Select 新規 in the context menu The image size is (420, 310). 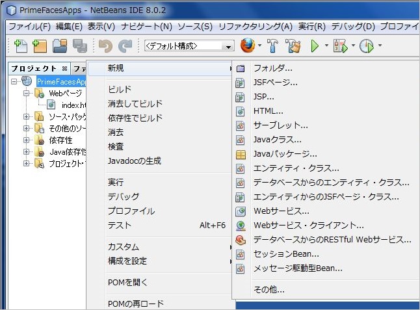[160, 68]
